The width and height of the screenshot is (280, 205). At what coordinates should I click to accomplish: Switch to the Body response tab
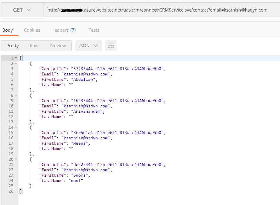click(8, 30)
